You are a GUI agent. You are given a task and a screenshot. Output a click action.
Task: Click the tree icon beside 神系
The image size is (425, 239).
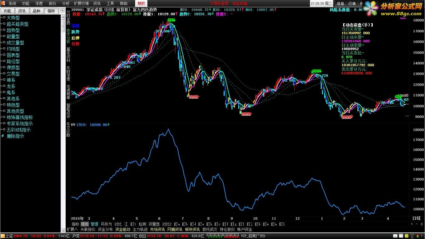click(x=3, y=80)
